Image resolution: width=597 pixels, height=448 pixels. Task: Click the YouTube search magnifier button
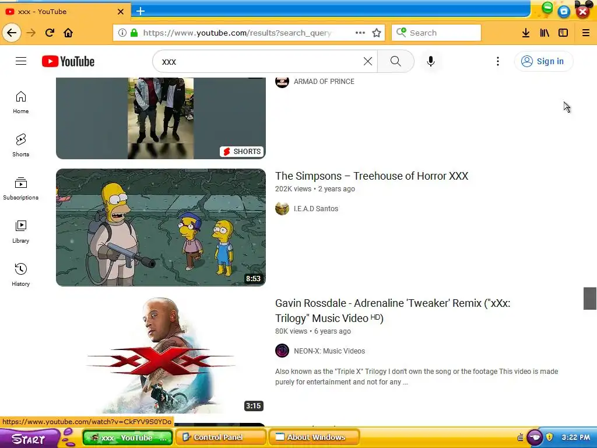396,61
